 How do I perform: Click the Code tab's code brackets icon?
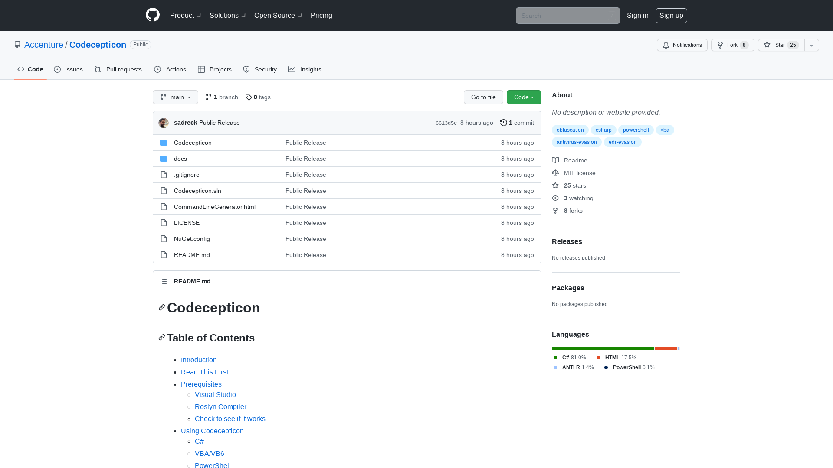(21, 69)
